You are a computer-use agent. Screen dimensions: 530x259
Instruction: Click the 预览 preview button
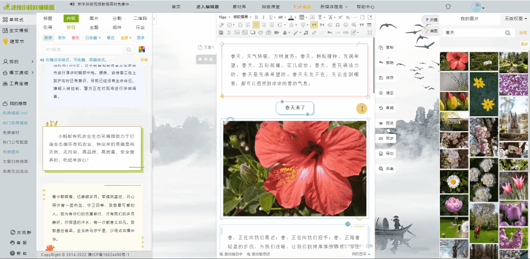386,123
